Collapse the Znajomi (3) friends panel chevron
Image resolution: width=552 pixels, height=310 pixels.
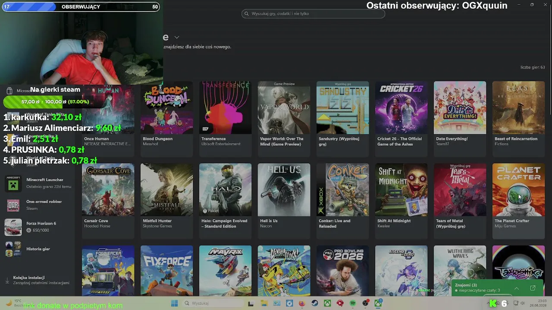(516, 288)
